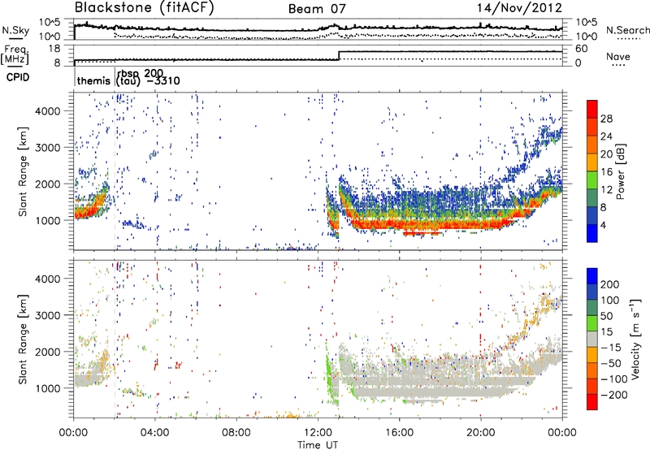Click the '16:00' time tick label
Screen dimensions: 650x450
click(399, 433)
